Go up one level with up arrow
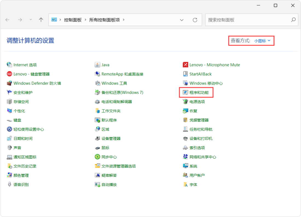 (41, 20)
